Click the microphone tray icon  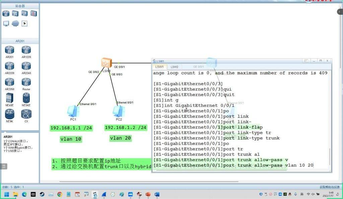click(295, 194)
